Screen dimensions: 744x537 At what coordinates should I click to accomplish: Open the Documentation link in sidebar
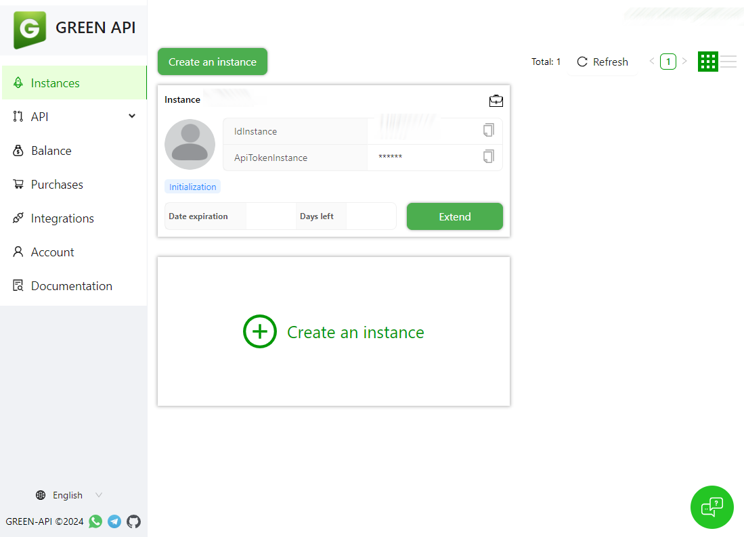pyautogui.click(x=74, y=286)
